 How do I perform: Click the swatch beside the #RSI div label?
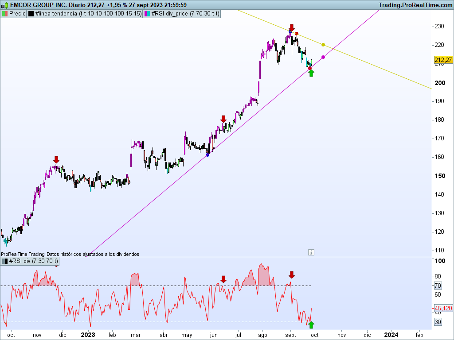[4, 261]
